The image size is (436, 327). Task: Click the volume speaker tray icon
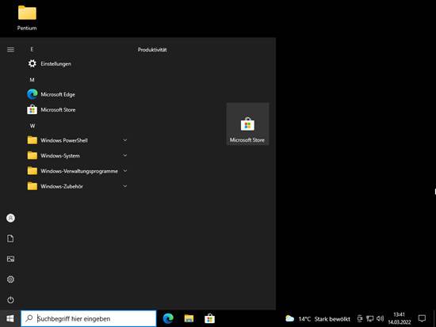[x=380, y=318]
